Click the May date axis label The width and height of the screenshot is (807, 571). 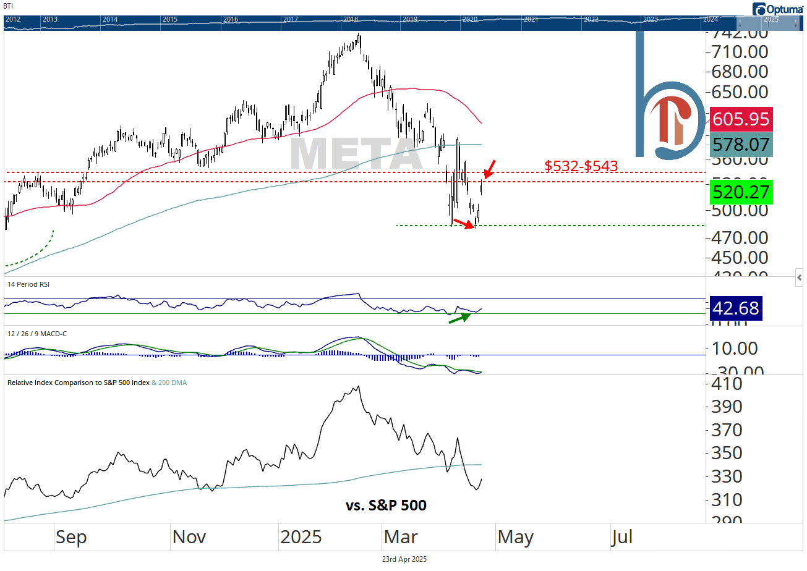(515, 538)
